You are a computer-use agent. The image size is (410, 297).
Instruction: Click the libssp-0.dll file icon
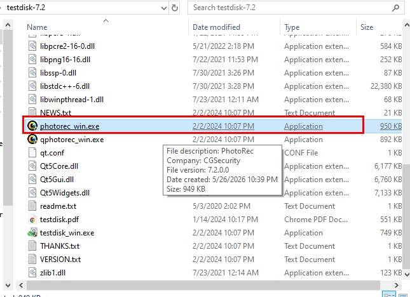[x=32, y=73]
